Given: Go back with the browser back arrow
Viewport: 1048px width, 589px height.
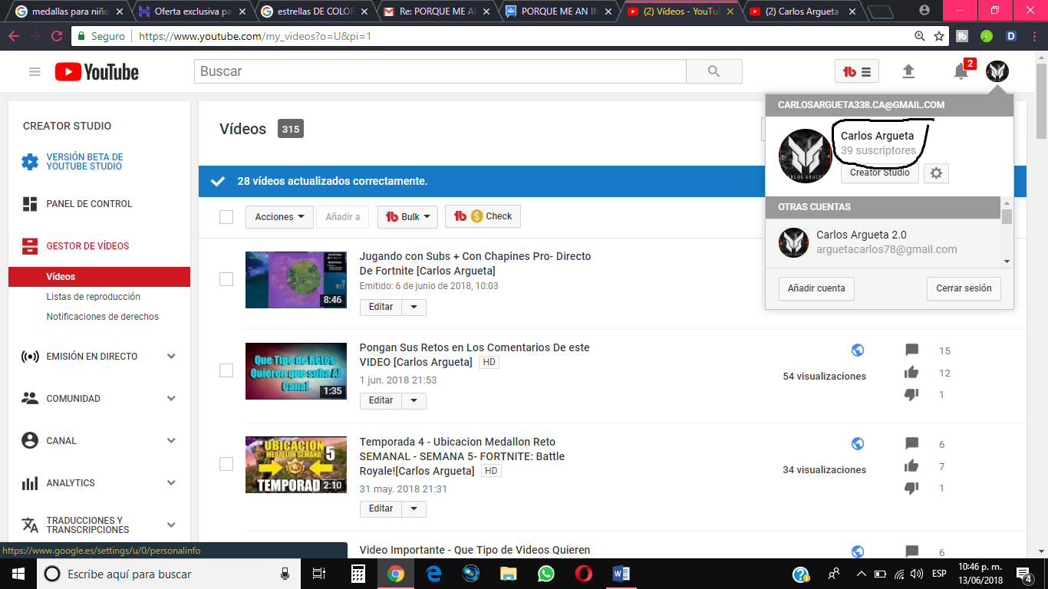Looking at the screenshot, I should point(15,36).
